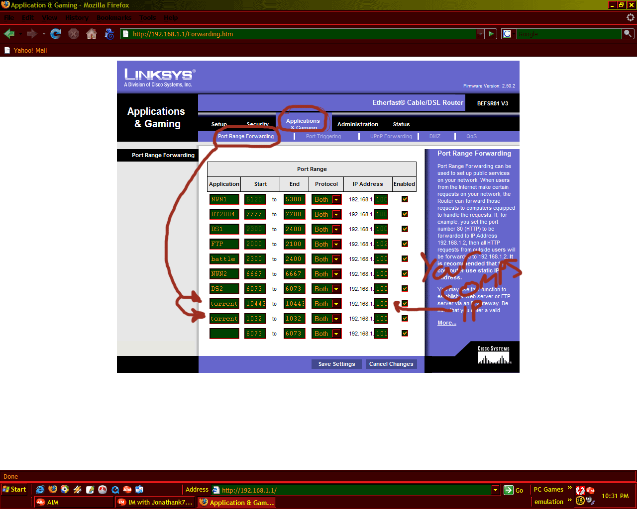Launch Internet Explorer from Quick Launch
The width and height of the screenshot is (637, 509).
coord(40,490)
